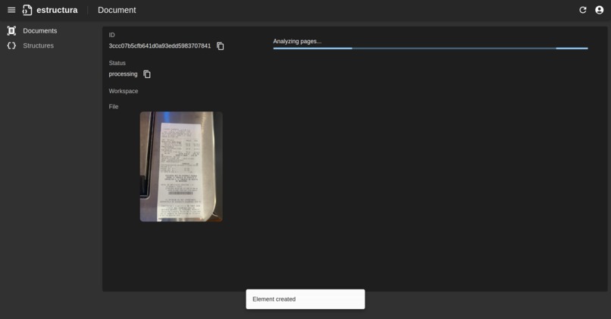Copy the document ID to clipboard
This screenshot has height=319, width=611.
(x=220, y=46)
